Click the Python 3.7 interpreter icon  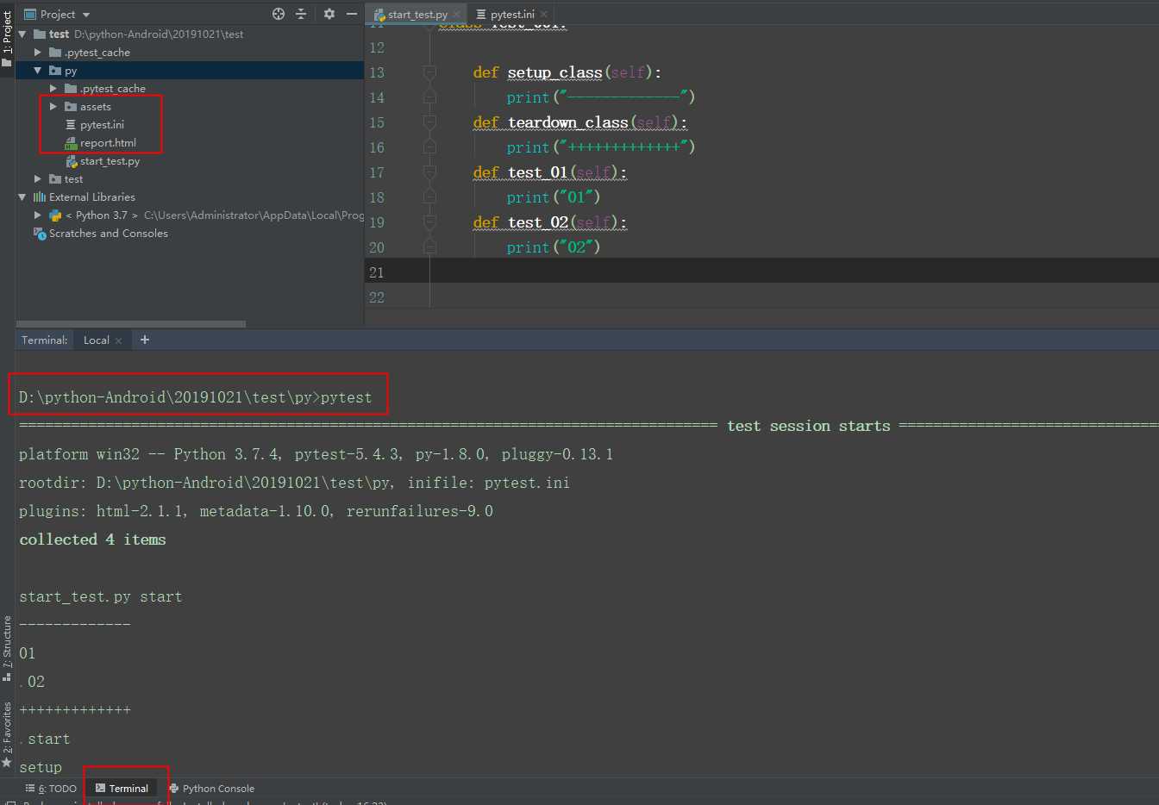pos(55,215)
